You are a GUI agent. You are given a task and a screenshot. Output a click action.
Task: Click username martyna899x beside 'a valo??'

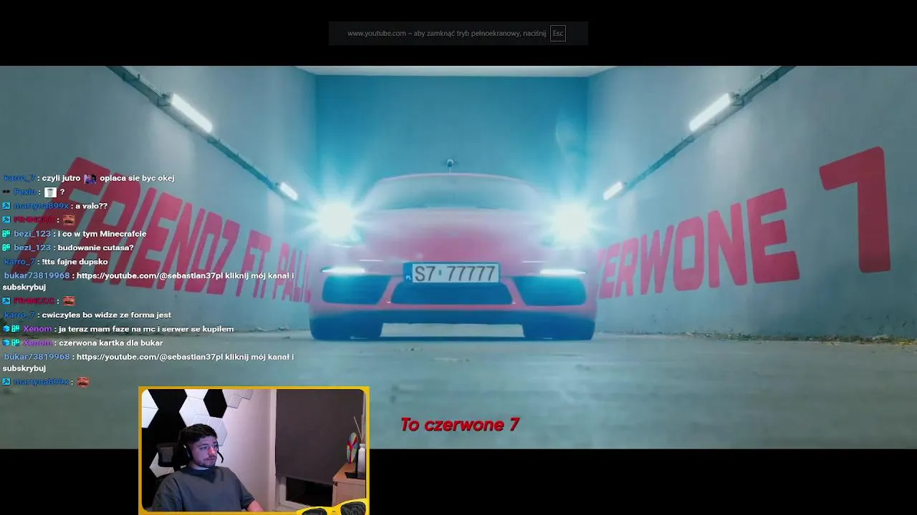[x=42, y=206]
